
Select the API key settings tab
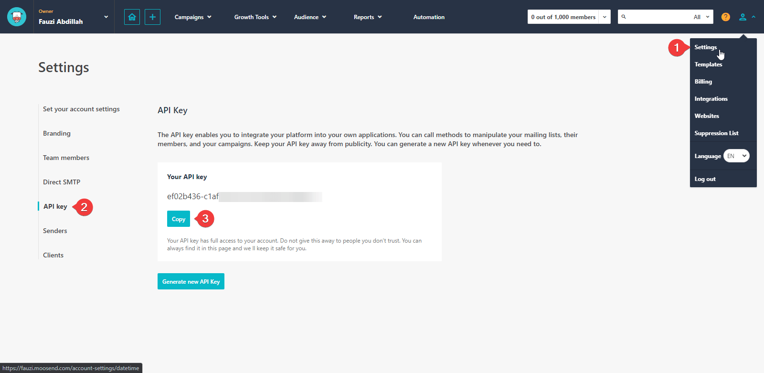point(55,206)
